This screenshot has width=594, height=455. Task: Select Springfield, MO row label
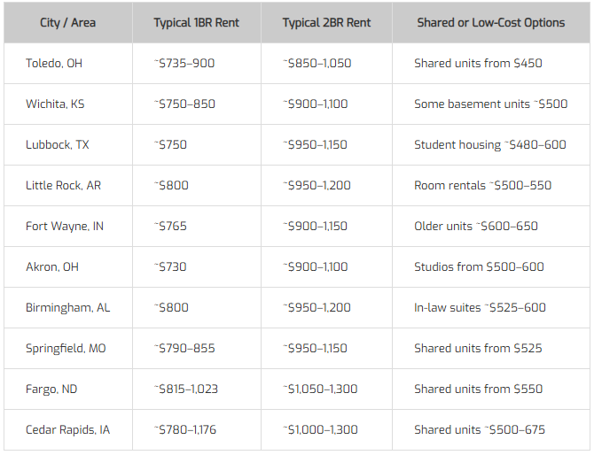click(66, 349)
